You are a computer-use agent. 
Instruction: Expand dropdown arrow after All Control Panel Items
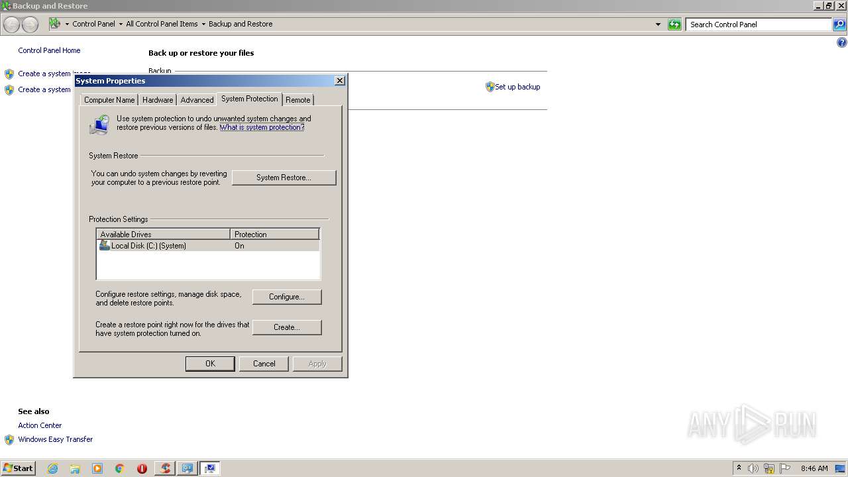[x=203, y=24]
